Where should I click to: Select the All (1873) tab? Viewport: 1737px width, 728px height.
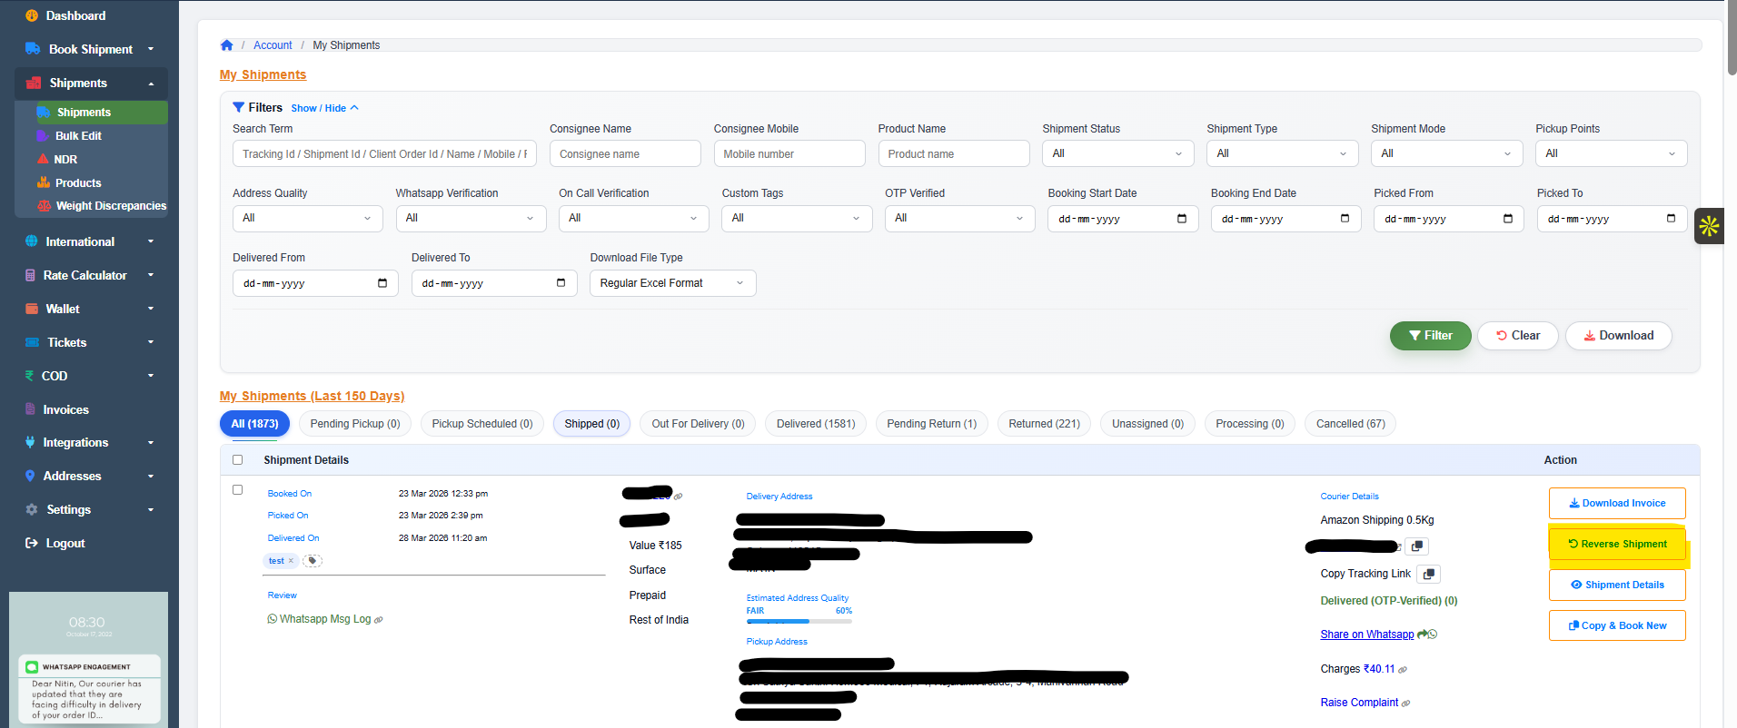coord(254,424)
